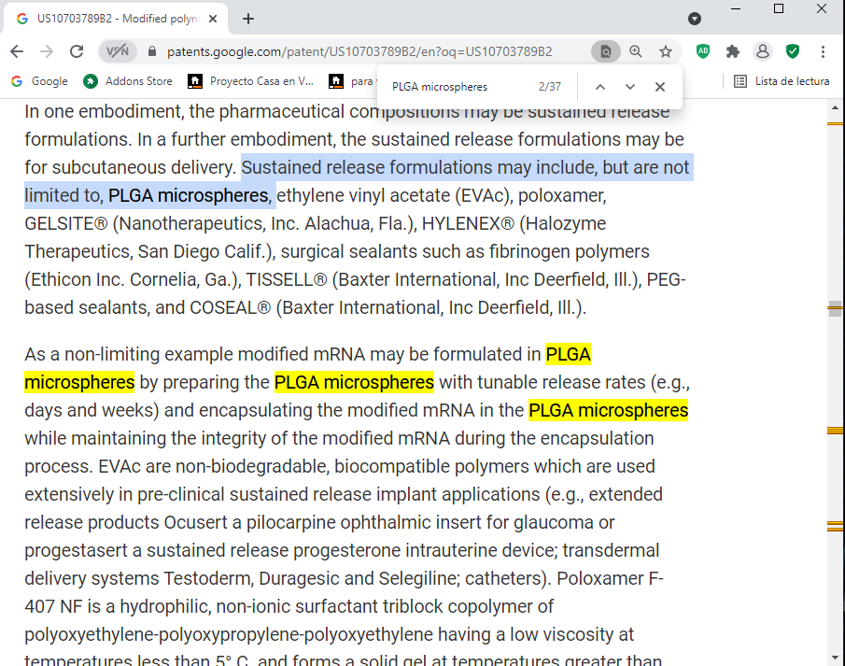Open the Proyecto Casa en V... bookmark
845x666 pixels.
click(x=251, y=81)
